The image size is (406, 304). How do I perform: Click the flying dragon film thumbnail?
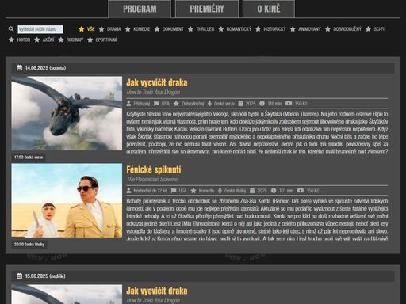coord(67,113)
